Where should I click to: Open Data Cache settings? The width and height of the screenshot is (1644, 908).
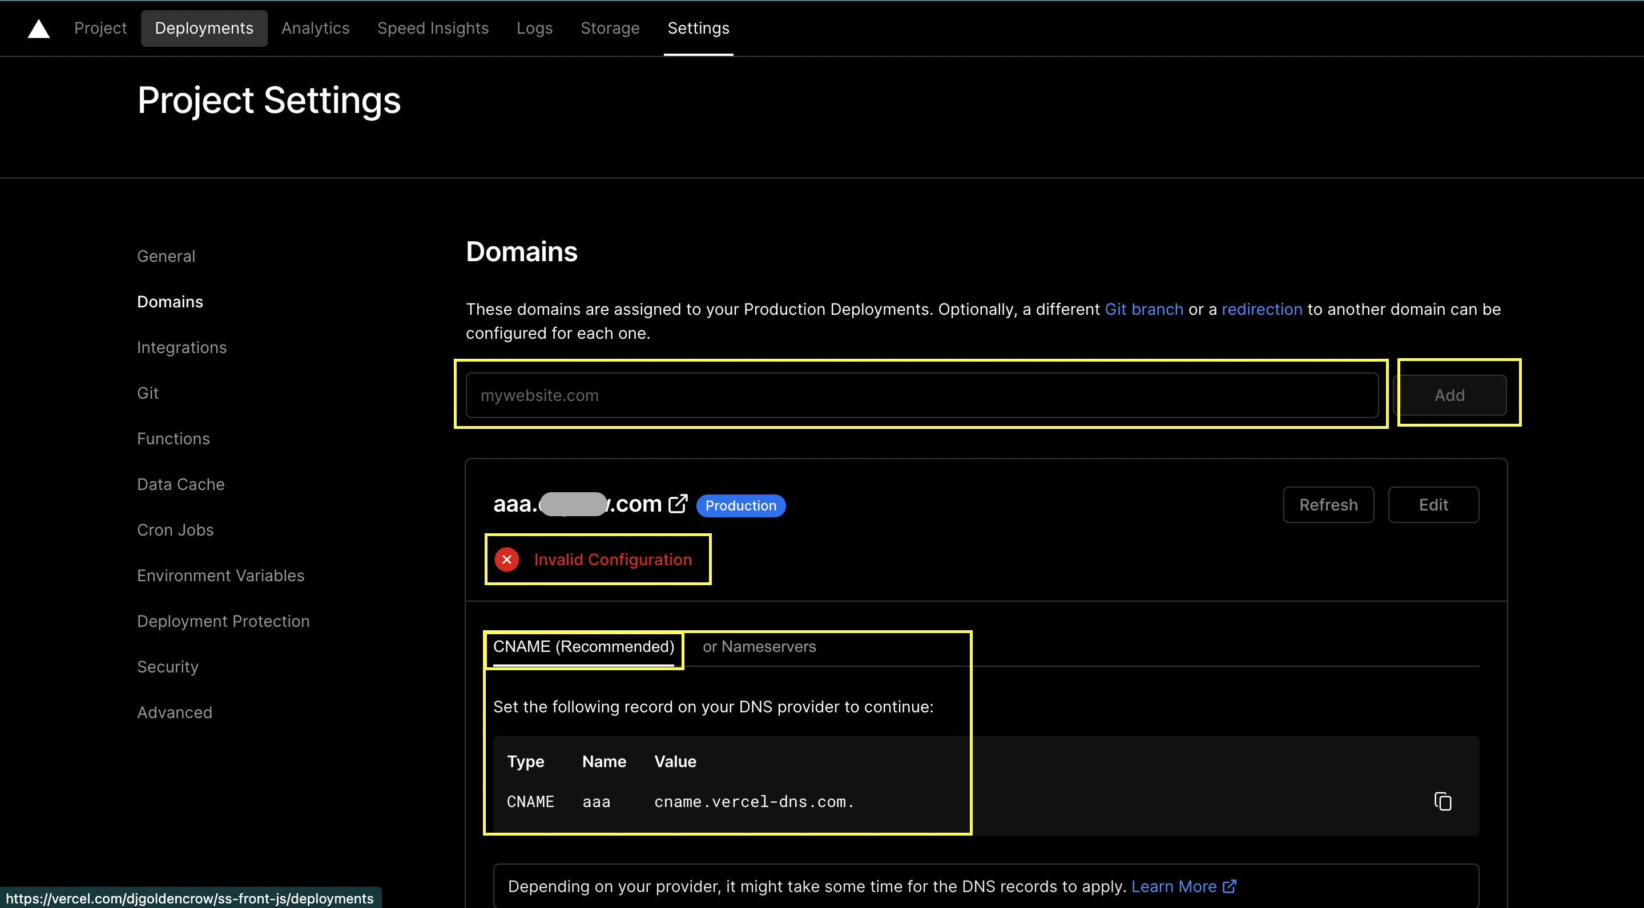[x=180, y=485]
